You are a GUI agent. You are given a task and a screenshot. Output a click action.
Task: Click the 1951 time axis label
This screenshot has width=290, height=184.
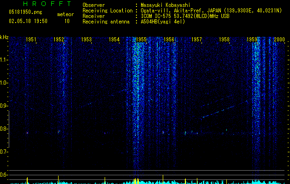click(x=31, y=39)
